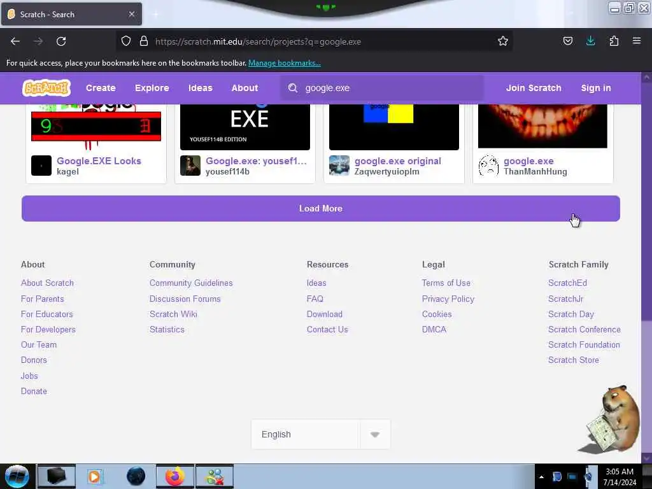652x489 pixels.
Task: Open the Pocket save icon
Action: click(x=567, y=41)
